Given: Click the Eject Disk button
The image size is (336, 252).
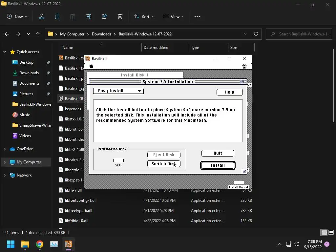Looking at the screenshot, I should [164, 155].
